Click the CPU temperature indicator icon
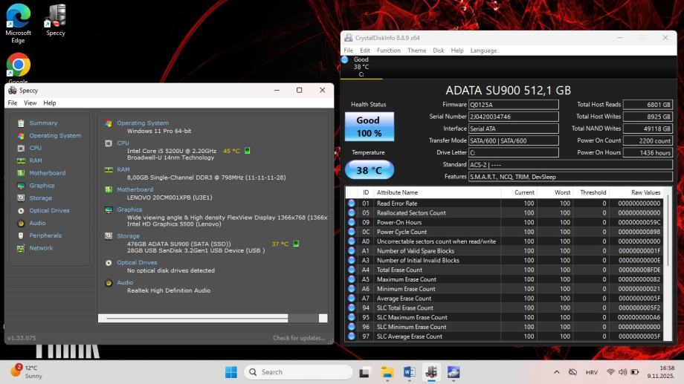This screenshot has width=684, height=384. point(248,151)
